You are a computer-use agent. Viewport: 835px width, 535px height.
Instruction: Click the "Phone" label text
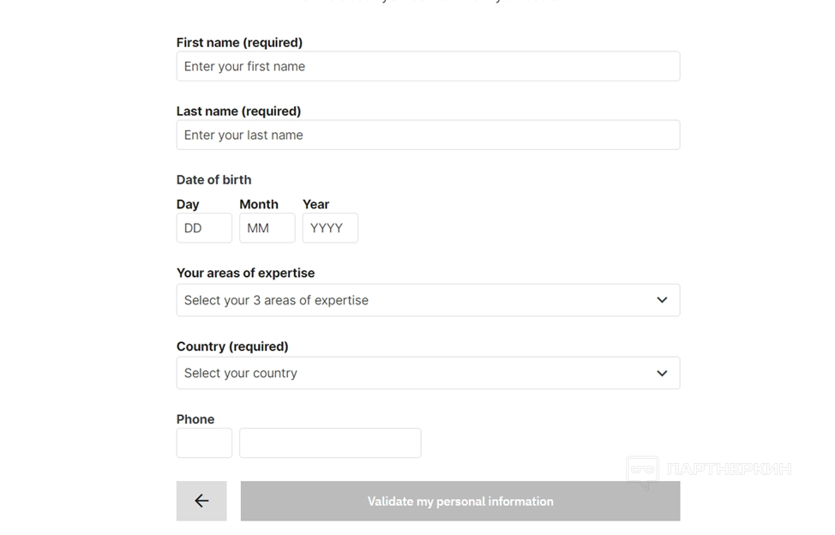click(x=195, y=419)
